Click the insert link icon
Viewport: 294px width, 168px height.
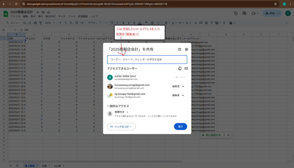[196, 23]
